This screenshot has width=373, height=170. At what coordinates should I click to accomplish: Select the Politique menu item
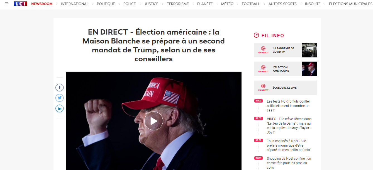click(106, 4)
